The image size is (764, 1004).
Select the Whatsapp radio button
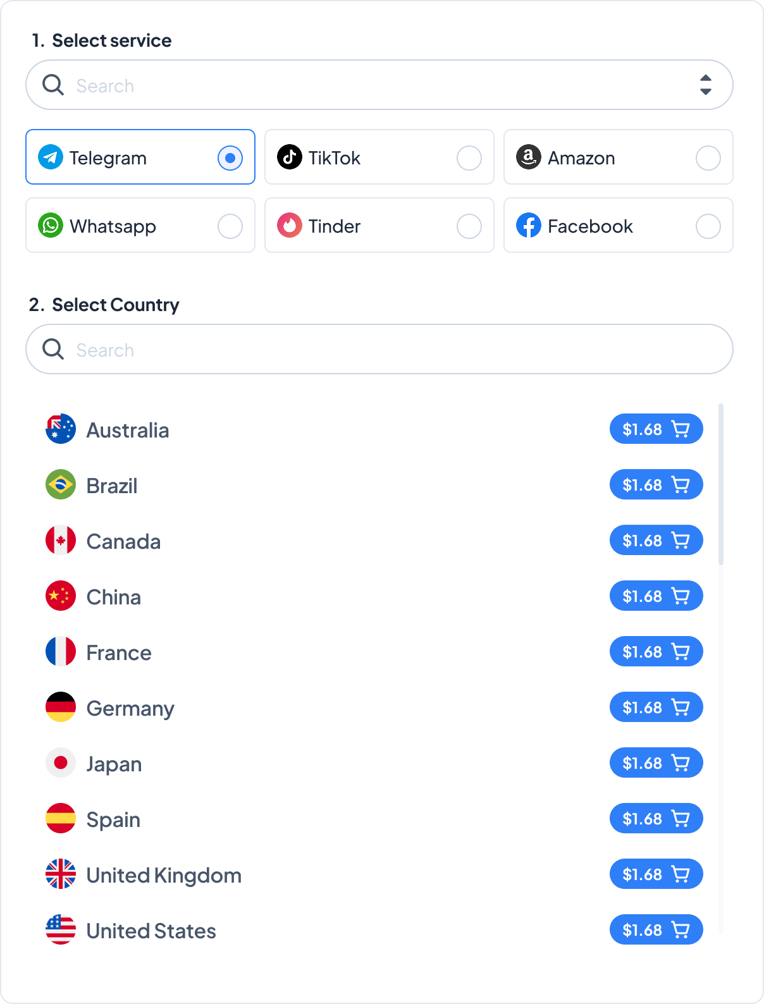[230, 226]
